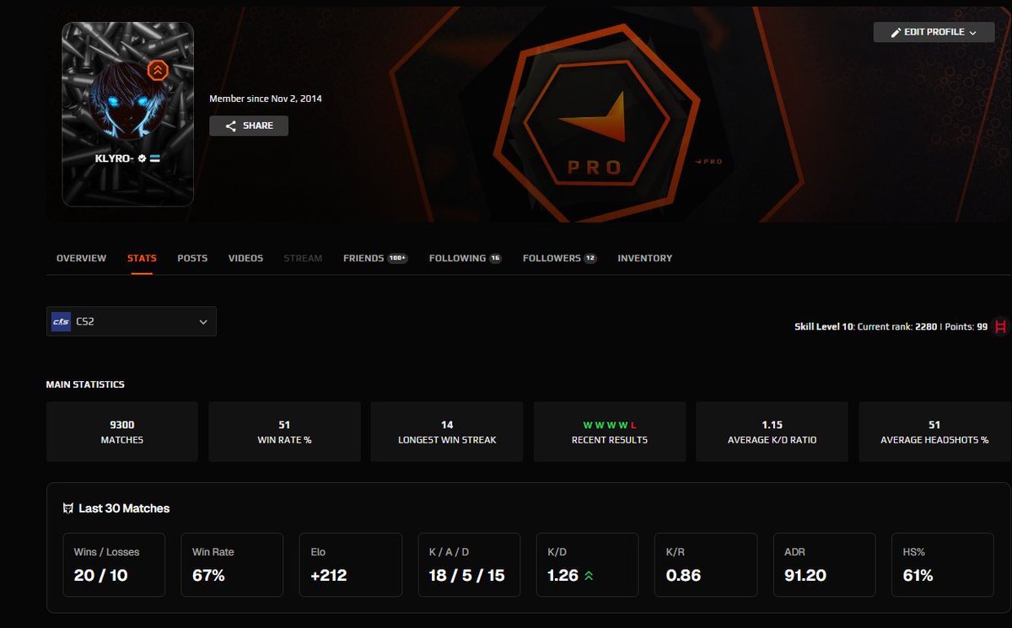Click the Average K/D Ratio card

[772, 432]
